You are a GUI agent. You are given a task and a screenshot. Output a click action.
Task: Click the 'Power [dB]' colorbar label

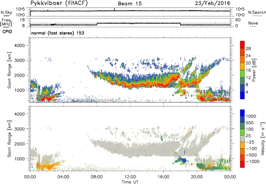click(x=254, y=70)
